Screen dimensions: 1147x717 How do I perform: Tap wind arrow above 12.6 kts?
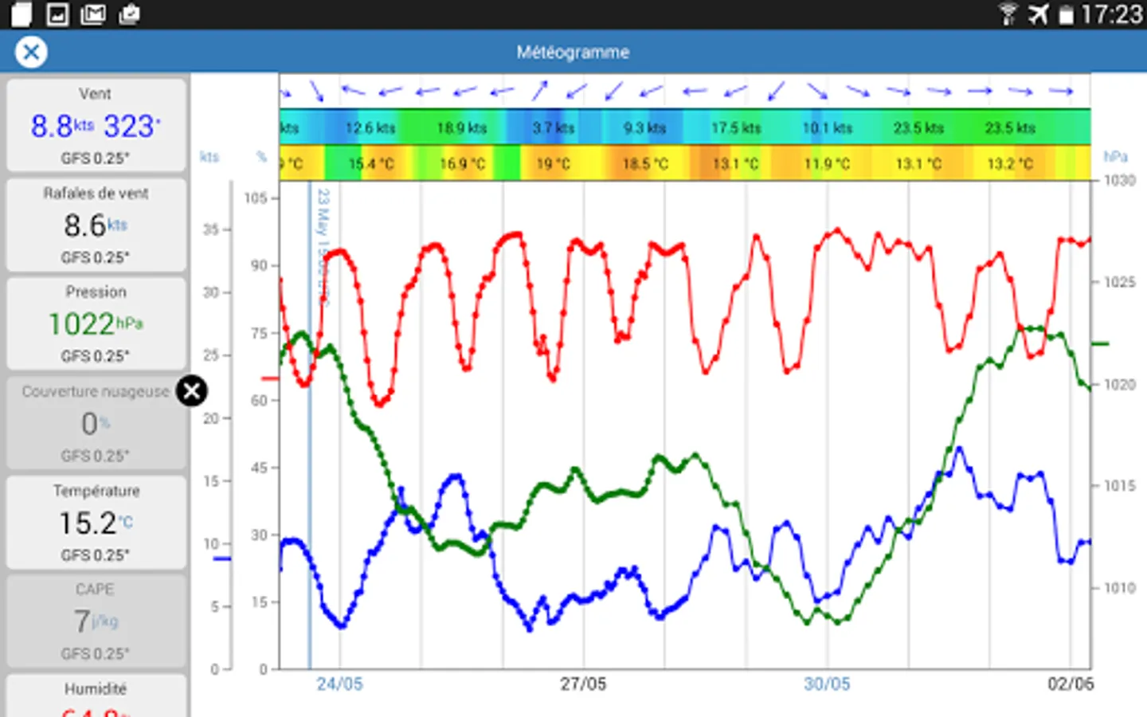(353, 90)
